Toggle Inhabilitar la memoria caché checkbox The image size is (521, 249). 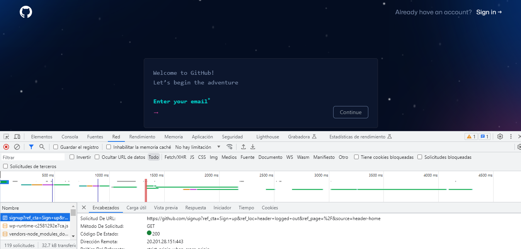pos(109,147)
